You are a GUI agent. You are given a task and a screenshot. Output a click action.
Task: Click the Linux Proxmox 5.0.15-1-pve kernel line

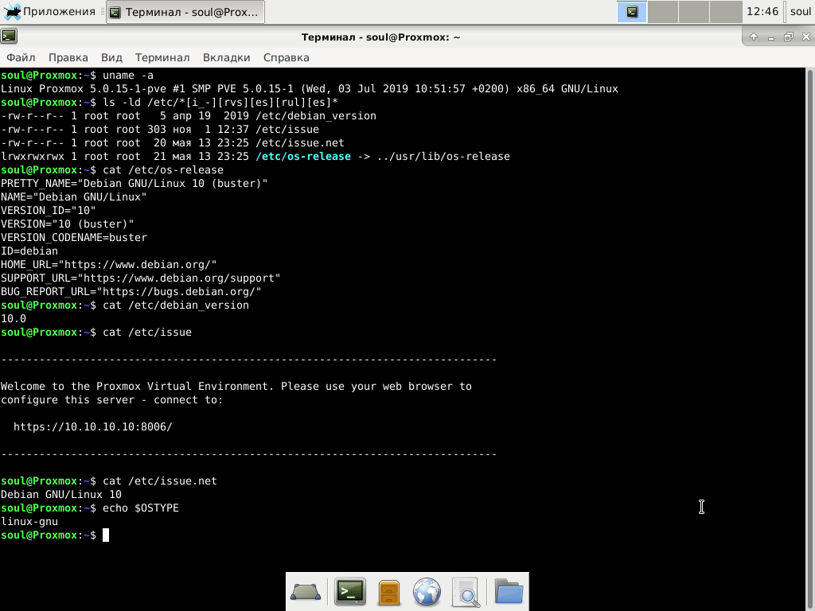310,89
